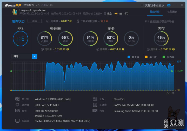Image resolution: width=187 pixels, height=131 pixels.
Task: Tick the 该游戏不再显示 checkbox
Action: 142,5
